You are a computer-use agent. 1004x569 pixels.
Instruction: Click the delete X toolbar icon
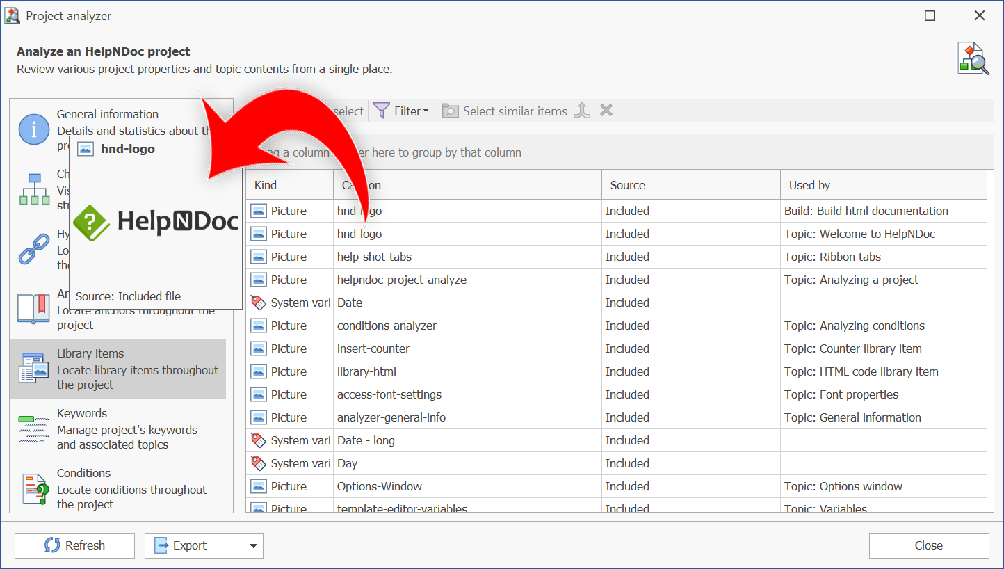pos(606,110)
